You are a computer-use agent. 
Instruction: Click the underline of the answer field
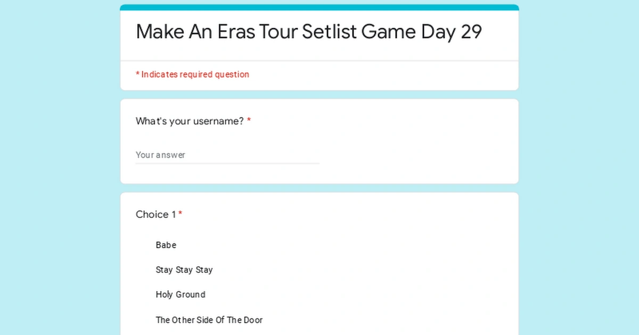click(227, 162)
